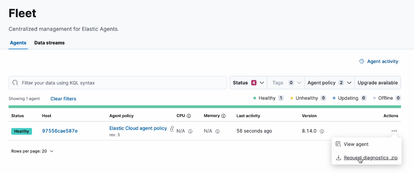Switch to the Data streams tab

[x=49, y=43]
